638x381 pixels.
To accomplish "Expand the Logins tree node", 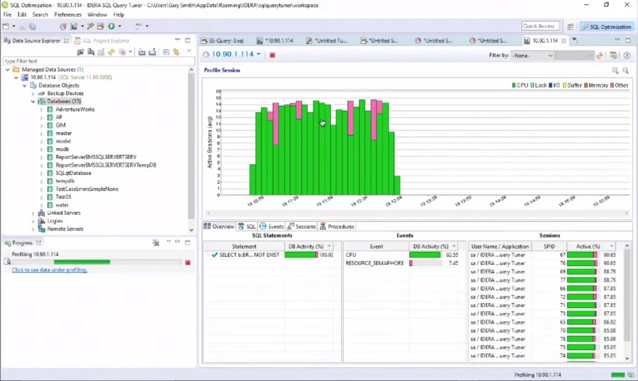I will coord(33,221).
